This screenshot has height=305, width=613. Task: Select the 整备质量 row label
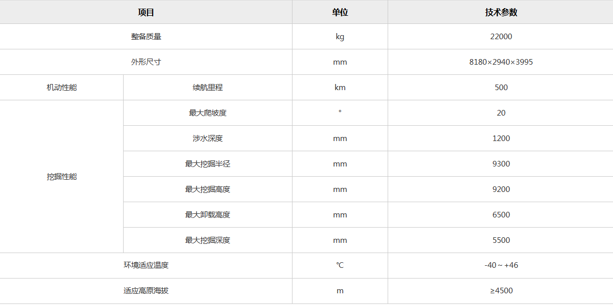146,37
